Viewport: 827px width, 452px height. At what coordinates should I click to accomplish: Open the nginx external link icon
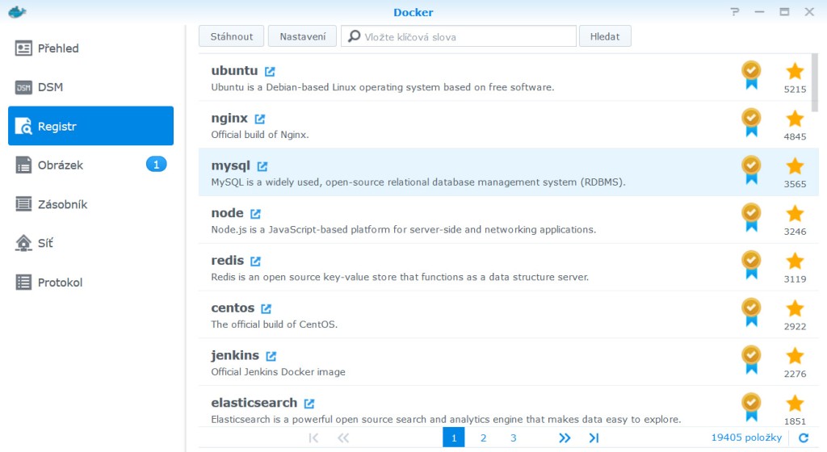click(x=259, y=119)
